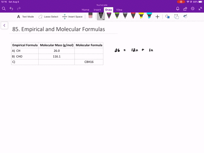Click the 116.1 mass cell
Image resolution: width=204 pixels, height=153 pixels.
coord(57,57)
